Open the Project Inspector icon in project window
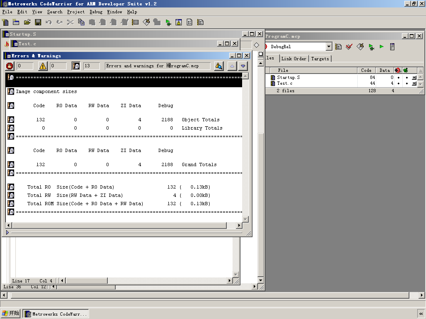 [392, 47]
